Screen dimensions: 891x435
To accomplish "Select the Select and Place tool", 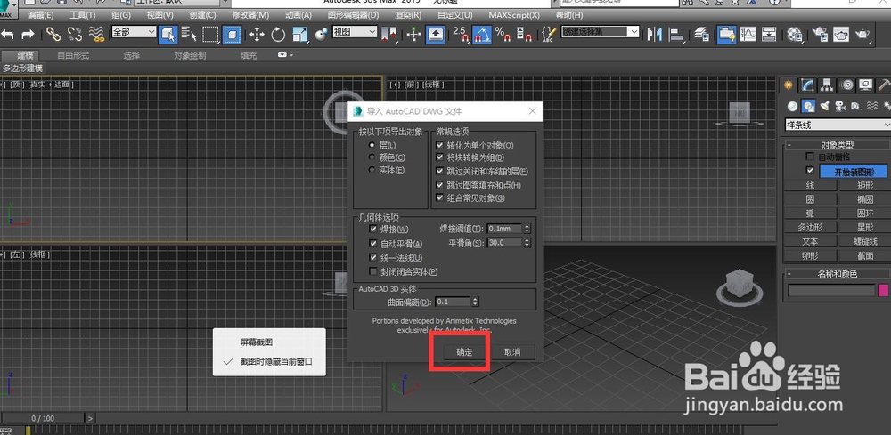I will (x=321, y=35).
